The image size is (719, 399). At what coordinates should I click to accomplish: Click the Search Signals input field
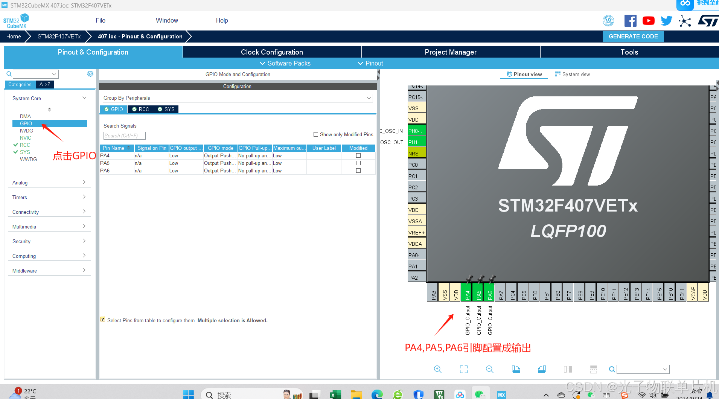click(124, 136)
